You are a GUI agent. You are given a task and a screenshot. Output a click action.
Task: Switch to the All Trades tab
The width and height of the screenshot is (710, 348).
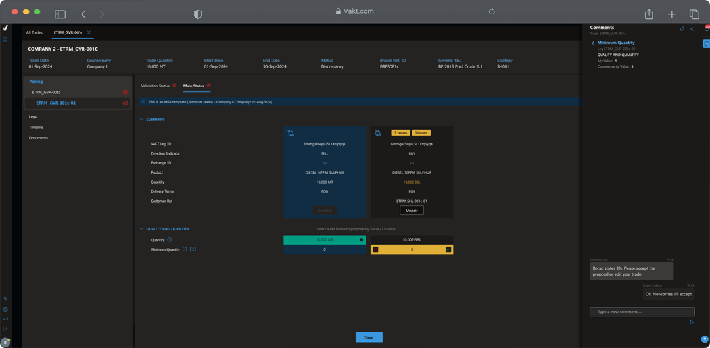point(34,32)
